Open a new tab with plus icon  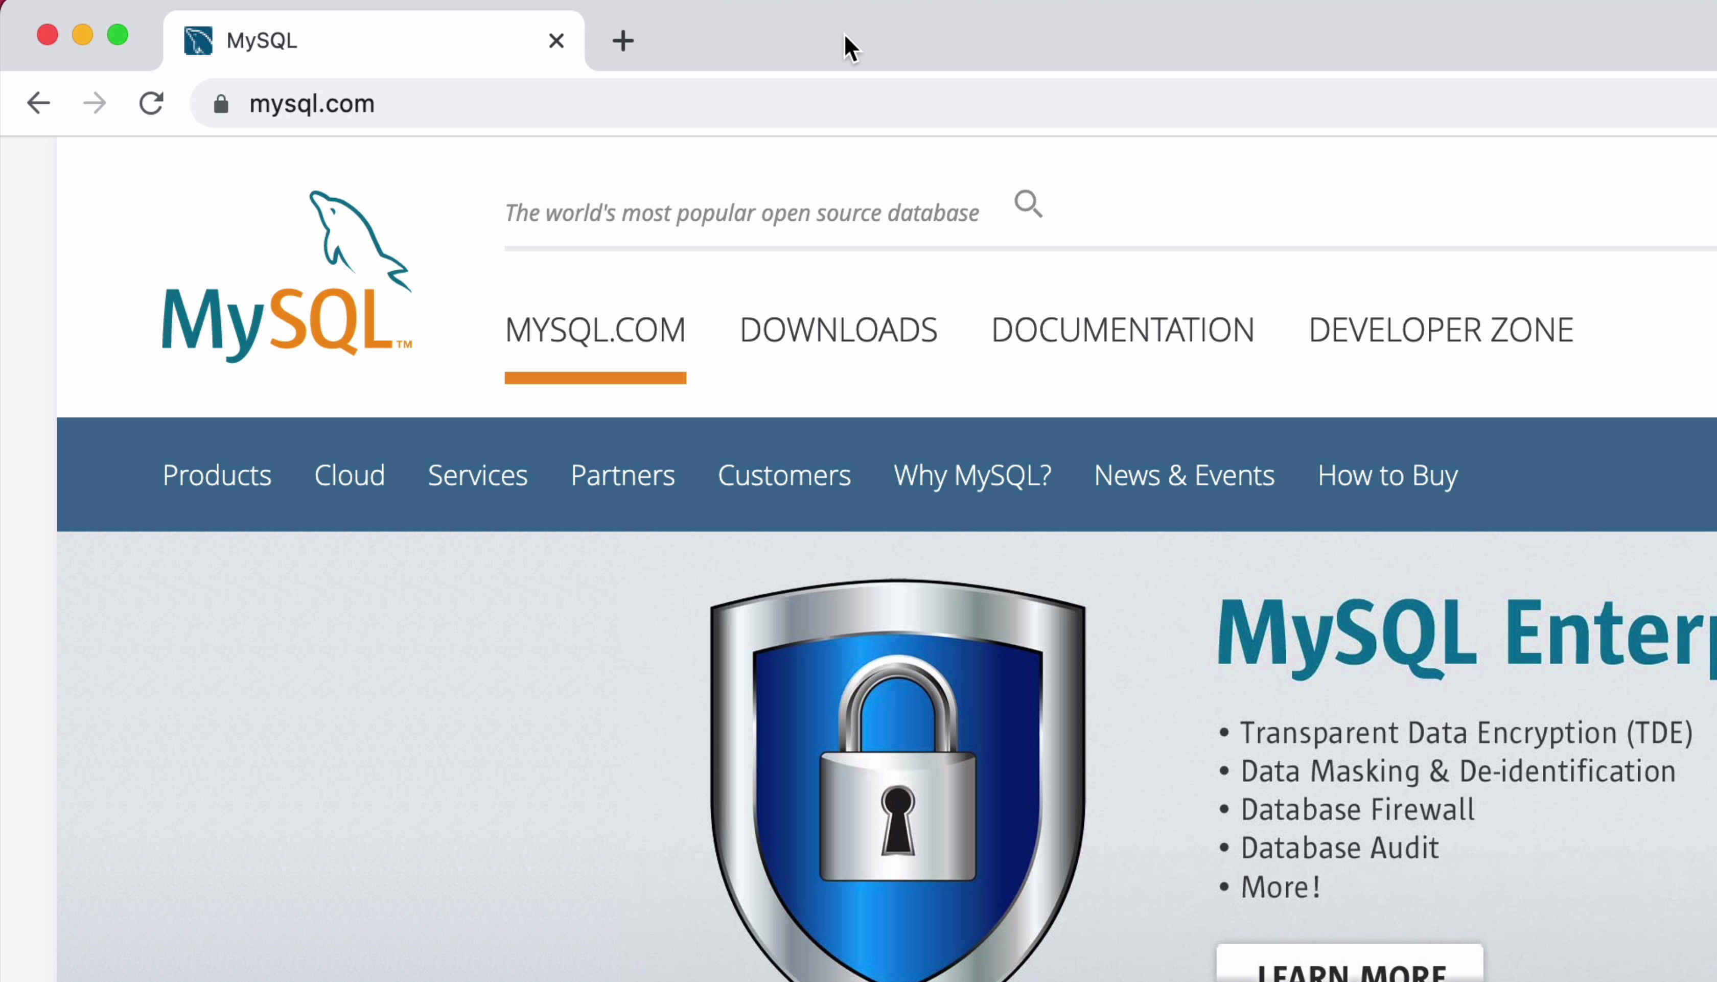click(622, 41)
